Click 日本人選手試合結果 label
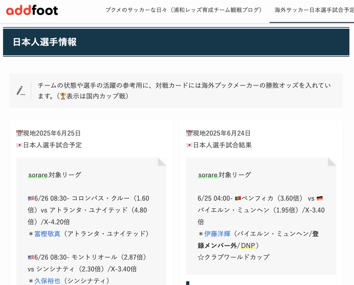The height and width of the screenshot is (285, 354). coord(222,145)
